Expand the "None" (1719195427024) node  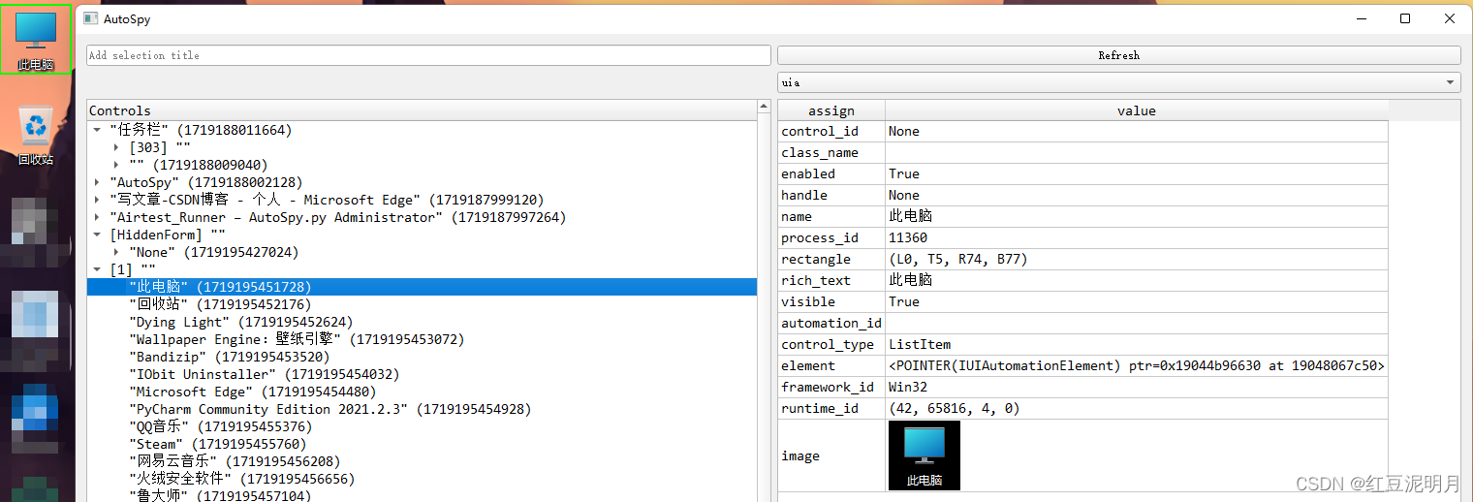click(117, 252)
